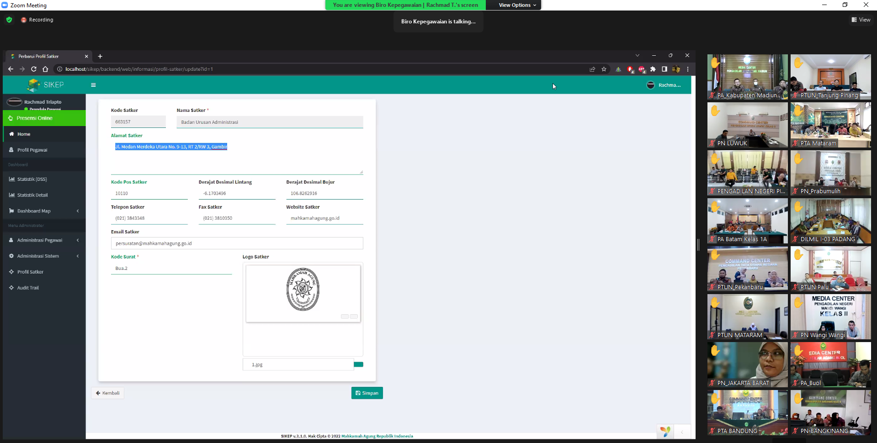Open the browser three-dot menu
Screen dimensions: 877x443
coord(687,69)
